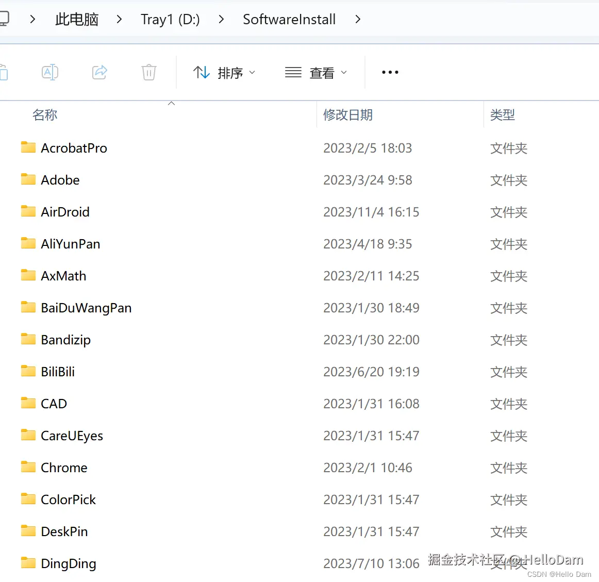Open the 查看 view dropdown
Viewport: 599px width, 582px height.
coord(316,72)
